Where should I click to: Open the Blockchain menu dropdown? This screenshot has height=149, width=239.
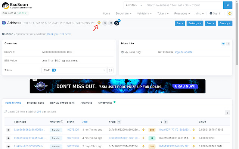coord(124,13)
